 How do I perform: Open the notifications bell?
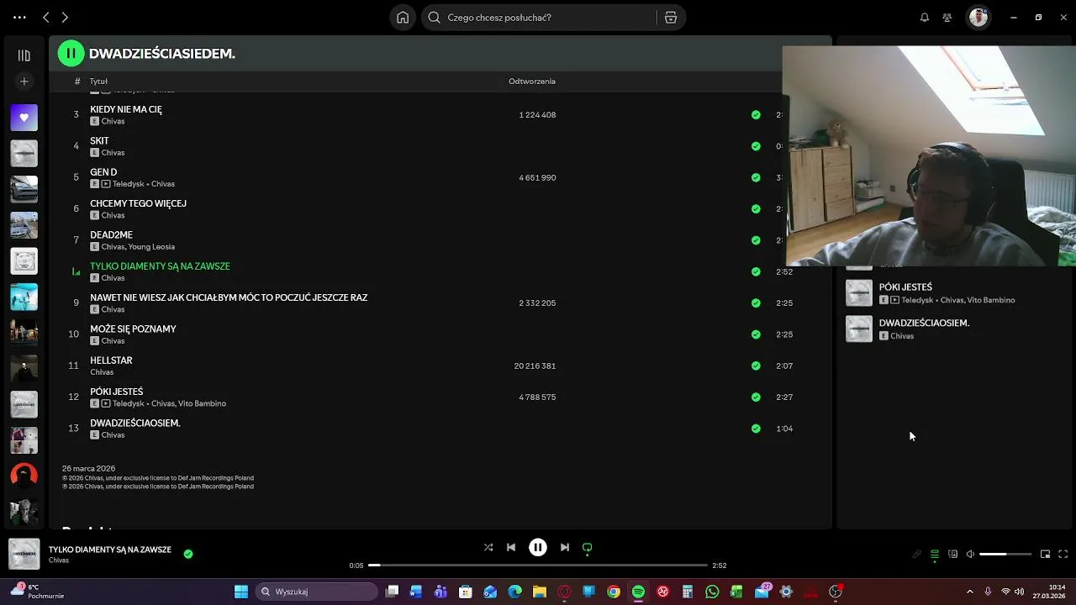pyautogui.click(x=925, y=17)
